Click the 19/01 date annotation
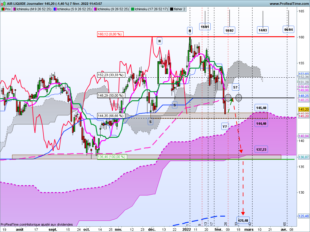 click(205, 27)
